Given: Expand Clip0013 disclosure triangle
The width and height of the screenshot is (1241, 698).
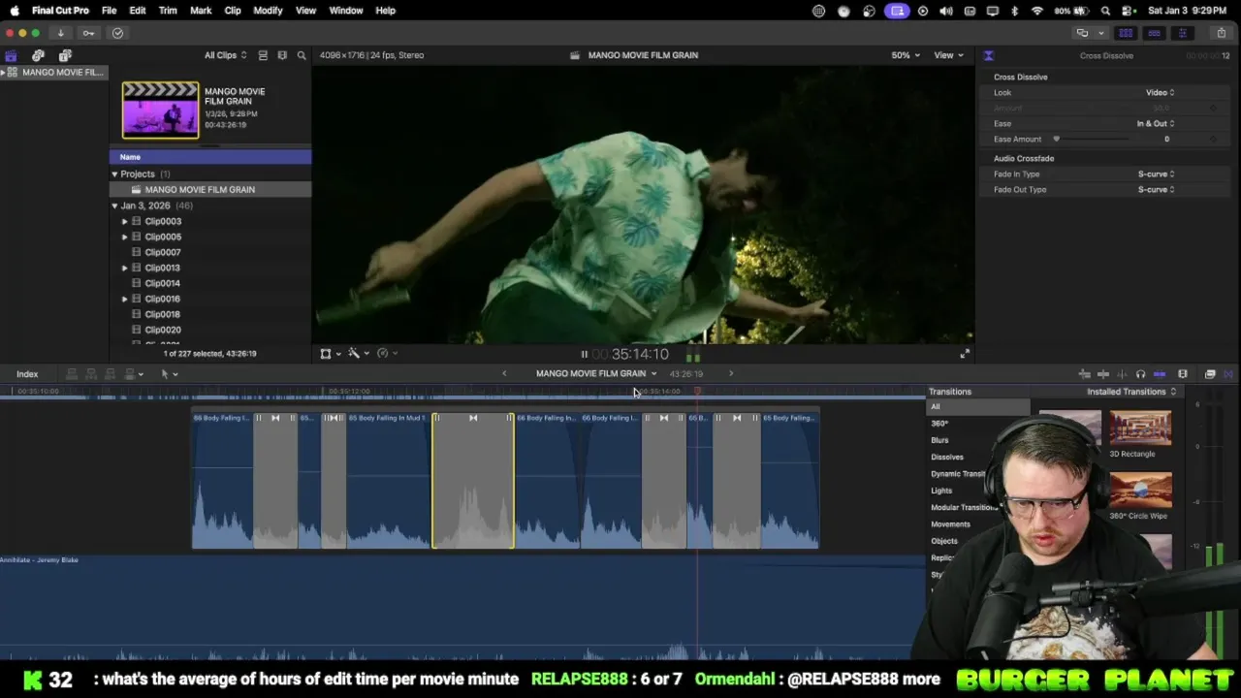Looking at the screenshot, I should [x=124, y=268].
